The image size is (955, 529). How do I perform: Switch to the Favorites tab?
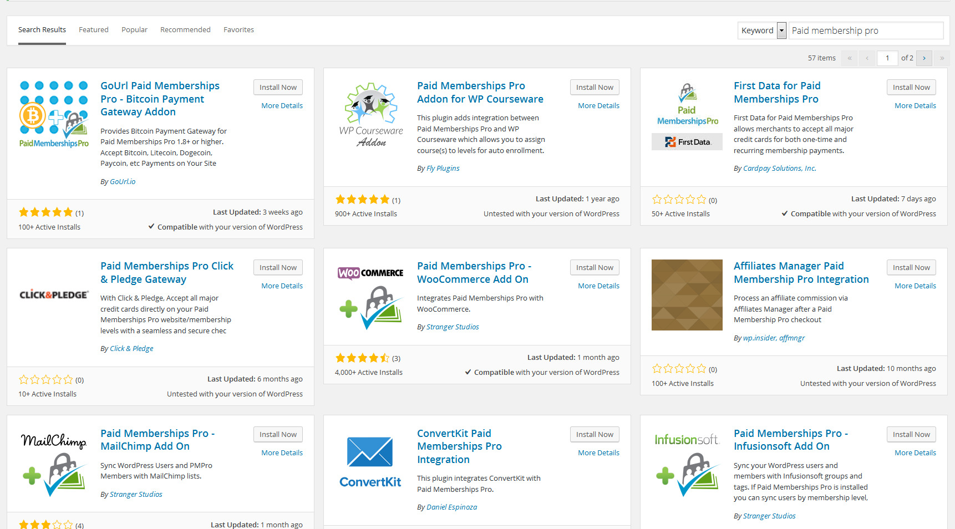(238, 30)
